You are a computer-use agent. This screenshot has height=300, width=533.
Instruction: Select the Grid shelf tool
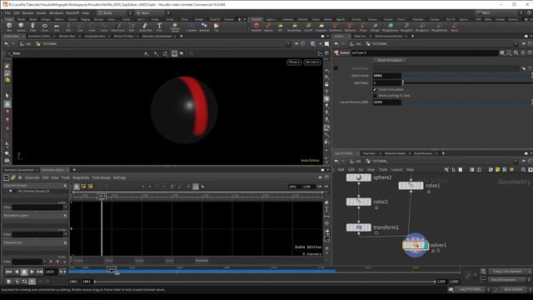[57, 27]
